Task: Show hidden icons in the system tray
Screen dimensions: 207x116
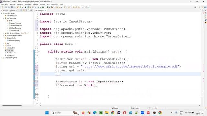Action: coord(172,113)
